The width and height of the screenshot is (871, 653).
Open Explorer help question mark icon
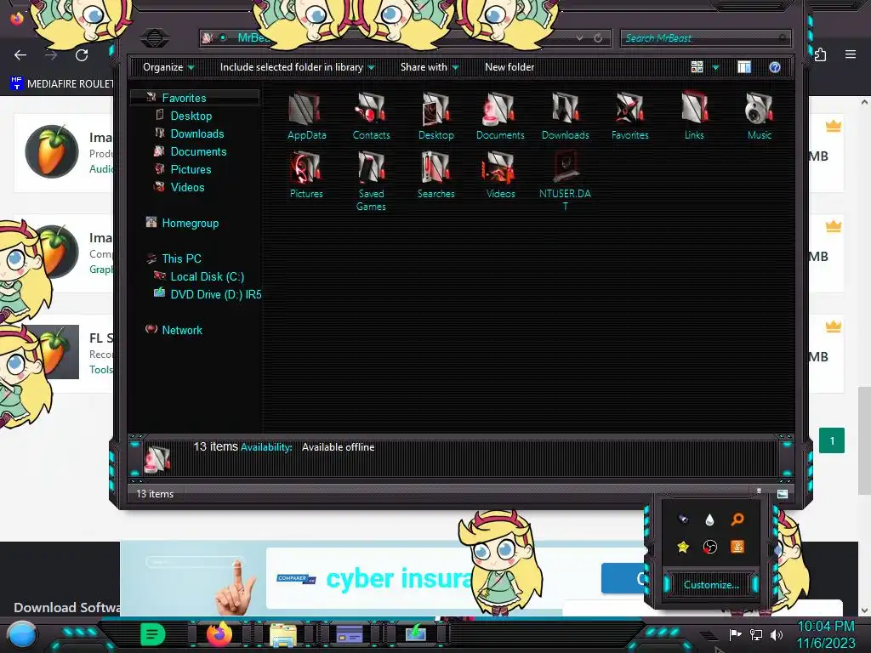774,67
